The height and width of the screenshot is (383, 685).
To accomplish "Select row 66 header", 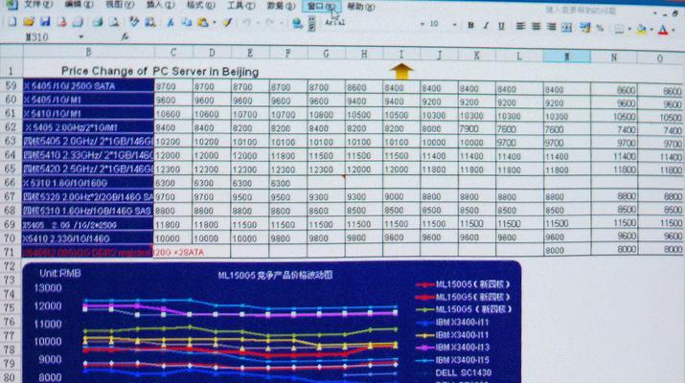I will pos(11,182).
